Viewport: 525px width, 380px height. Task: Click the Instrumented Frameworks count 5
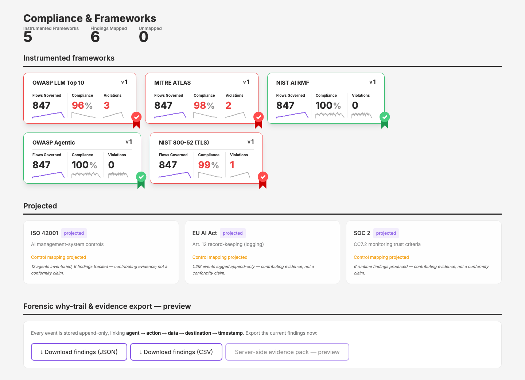click(x=28, y=37)
